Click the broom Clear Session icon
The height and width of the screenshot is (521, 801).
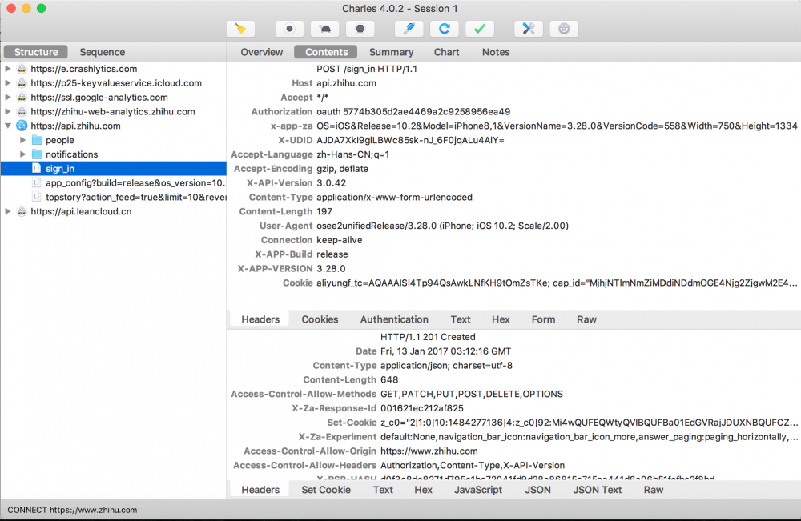click(240, 29)
